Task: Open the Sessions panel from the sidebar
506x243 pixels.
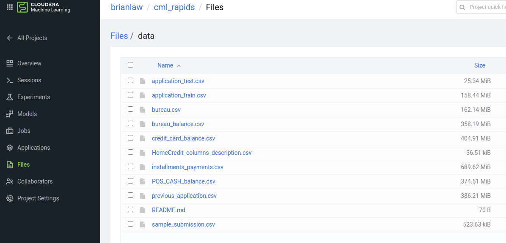Action: tap(9, 80)
